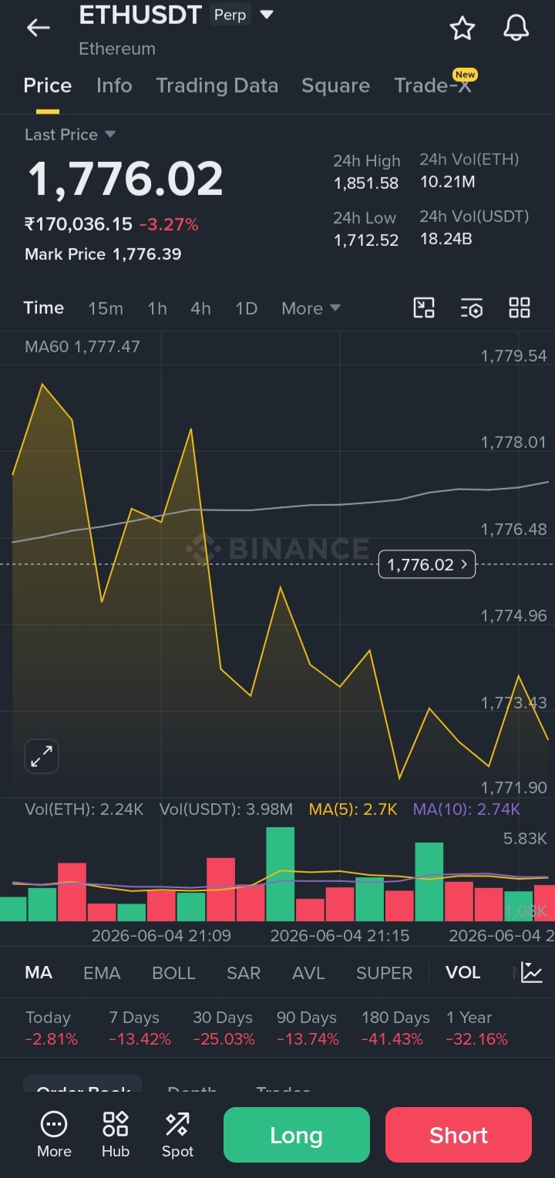Click the 30 Days -25.03% change
The image size is (555, 1178).
point(224,1028)
